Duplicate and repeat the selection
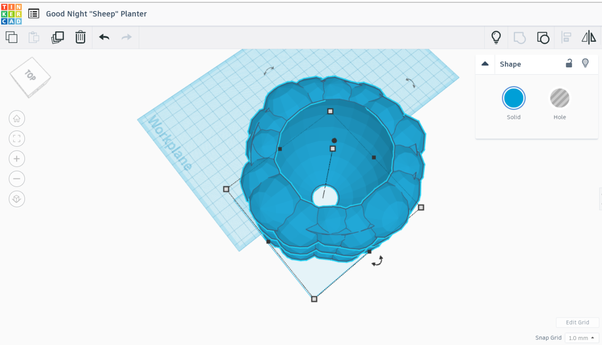This screenshot has width=602, height=345. click(x=57, y=37)
